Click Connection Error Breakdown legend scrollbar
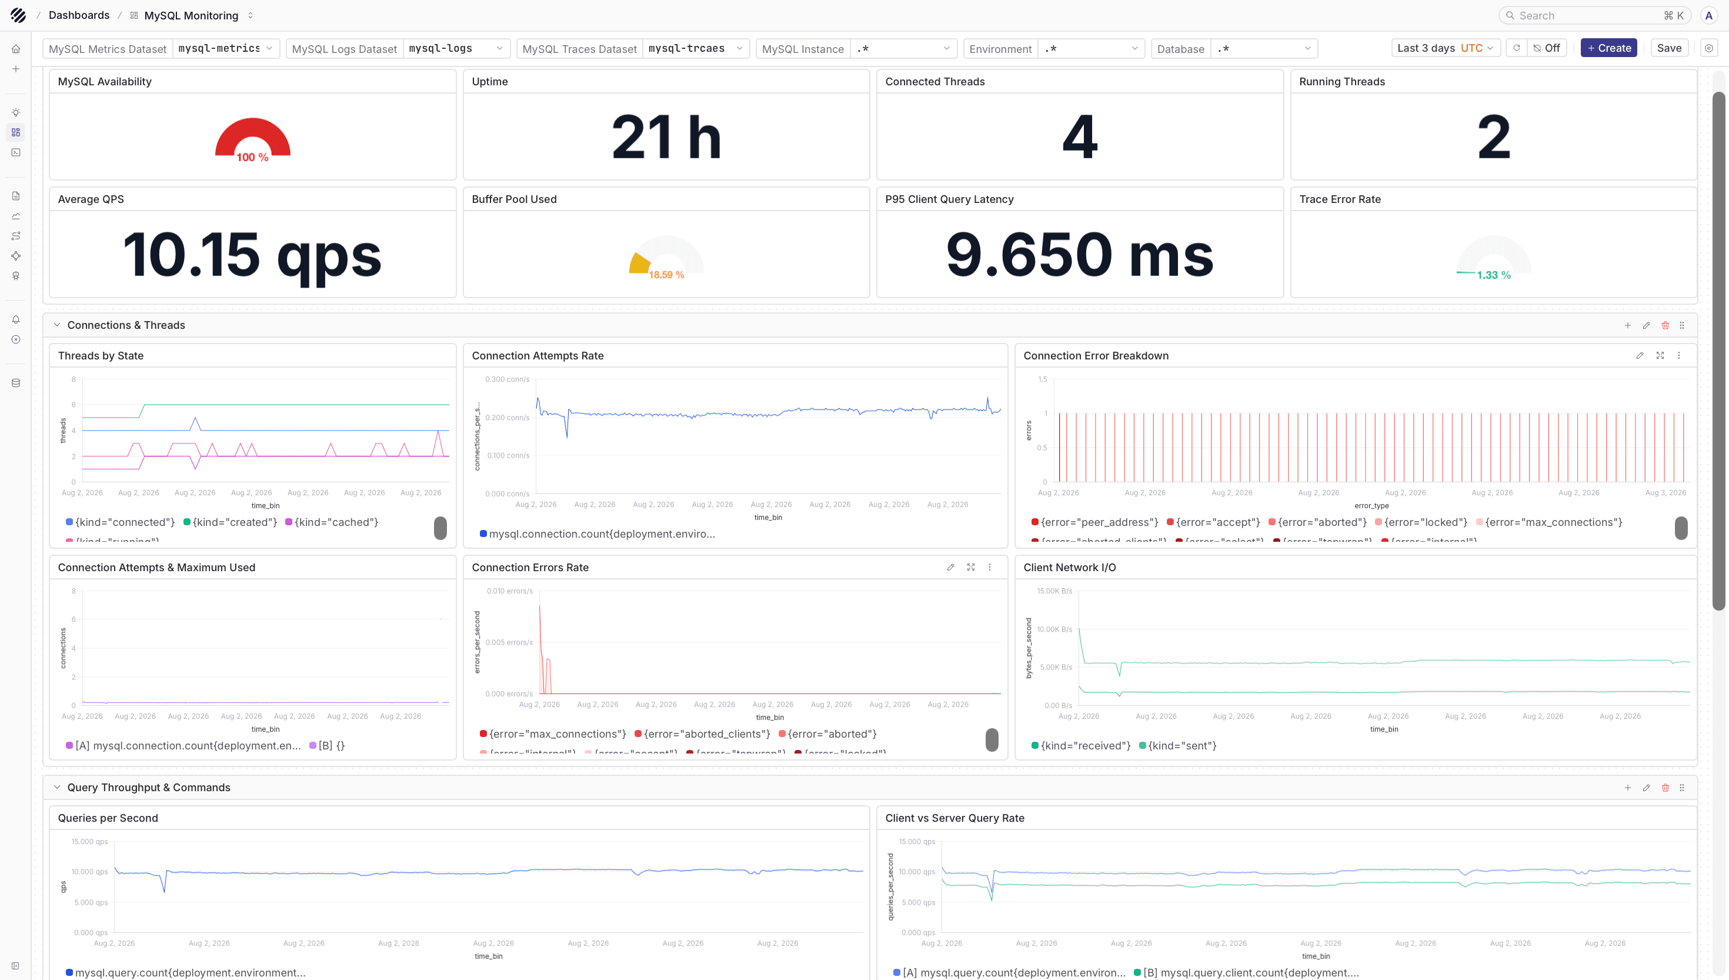 [1681, 528]
